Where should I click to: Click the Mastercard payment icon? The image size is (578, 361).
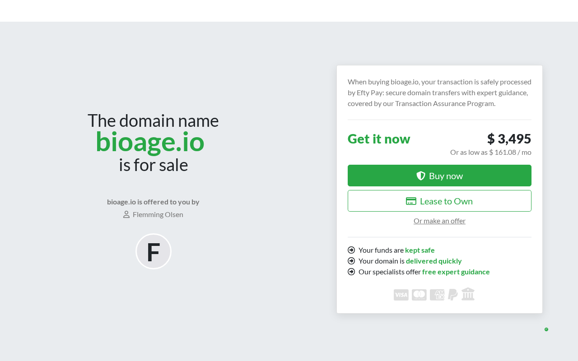point(419,295)
